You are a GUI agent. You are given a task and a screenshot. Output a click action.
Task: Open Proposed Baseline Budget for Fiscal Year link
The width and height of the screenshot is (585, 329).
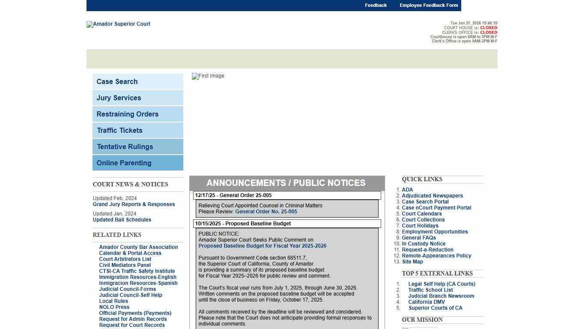click(x=262, y=246)
